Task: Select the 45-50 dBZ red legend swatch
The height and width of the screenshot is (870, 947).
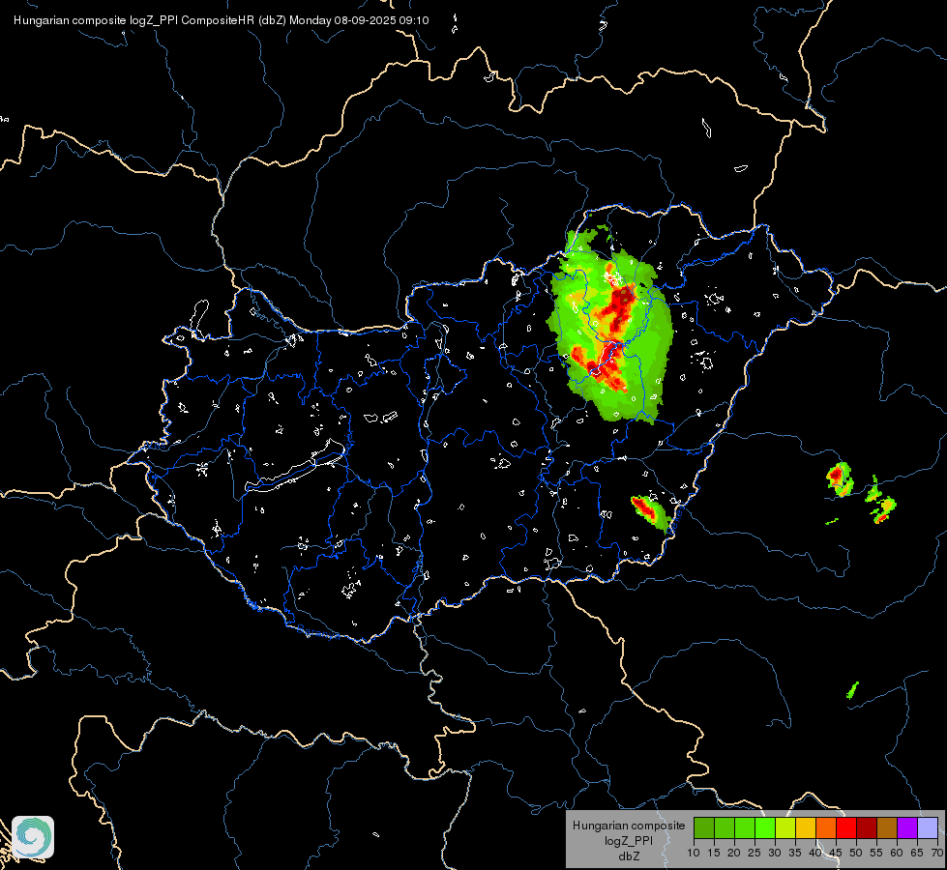Action: click(x=846, y=827)
